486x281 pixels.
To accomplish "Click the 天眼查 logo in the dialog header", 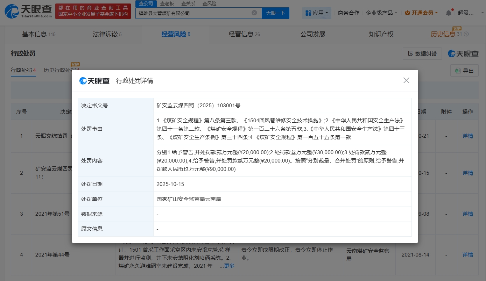I will coord(94,81).
